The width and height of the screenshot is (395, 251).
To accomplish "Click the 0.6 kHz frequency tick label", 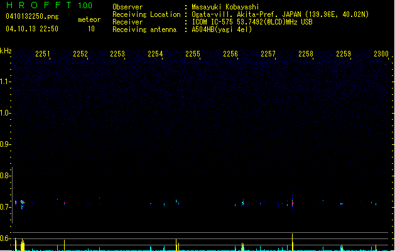I will coord(6,238).
